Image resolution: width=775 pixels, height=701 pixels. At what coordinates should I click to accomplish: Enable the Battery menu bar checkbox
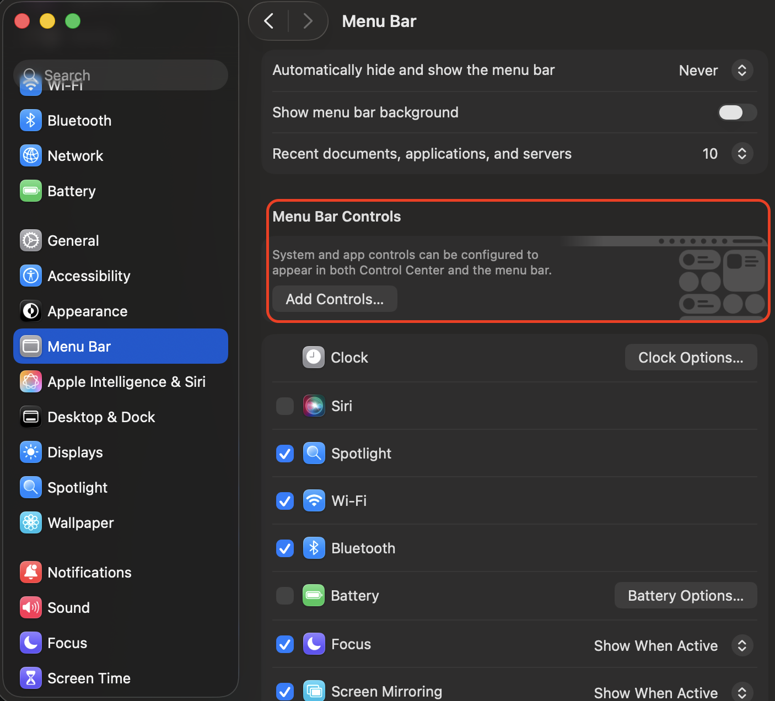[x=285, y=596]
